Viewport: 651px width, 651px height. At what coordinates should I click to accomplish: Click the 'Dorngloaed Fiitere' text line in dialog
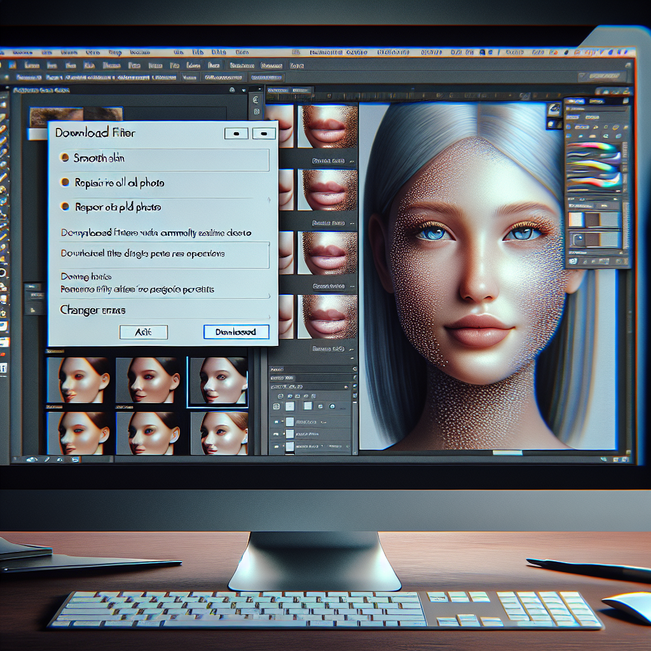pos(156,233)
